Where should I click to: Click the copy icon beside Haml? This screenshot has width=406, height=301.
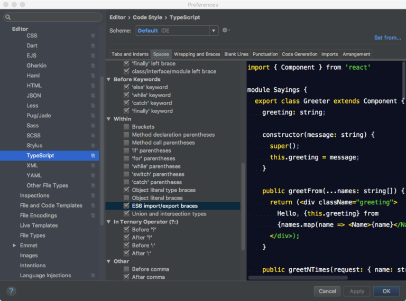[93, 76]
